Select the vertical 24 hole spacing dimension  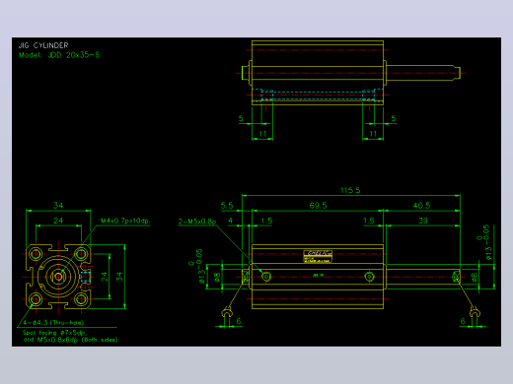click(x=105, y=277)
